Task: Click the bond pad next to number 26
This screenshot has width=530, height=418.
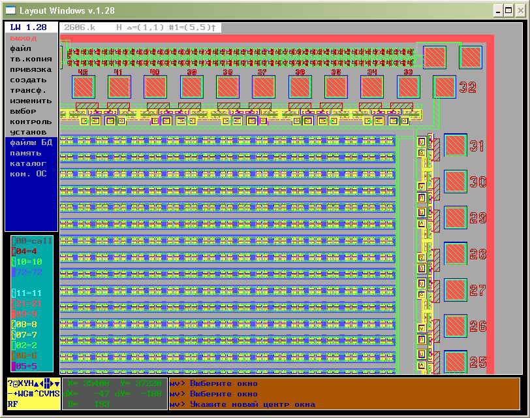Action: [x=456, y=327]
